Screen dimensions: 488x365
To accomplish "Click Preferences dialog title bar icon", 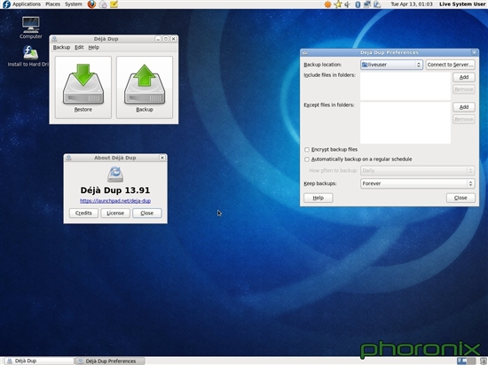I will pos(304,52).
